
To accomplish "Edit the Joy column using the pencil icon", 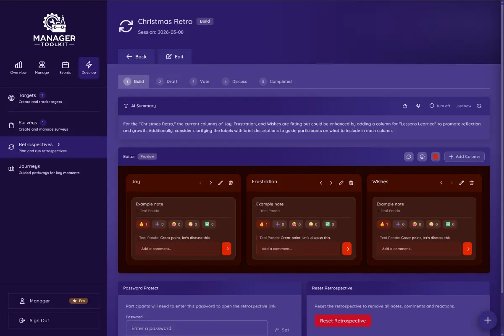I will tap(220, 183).
